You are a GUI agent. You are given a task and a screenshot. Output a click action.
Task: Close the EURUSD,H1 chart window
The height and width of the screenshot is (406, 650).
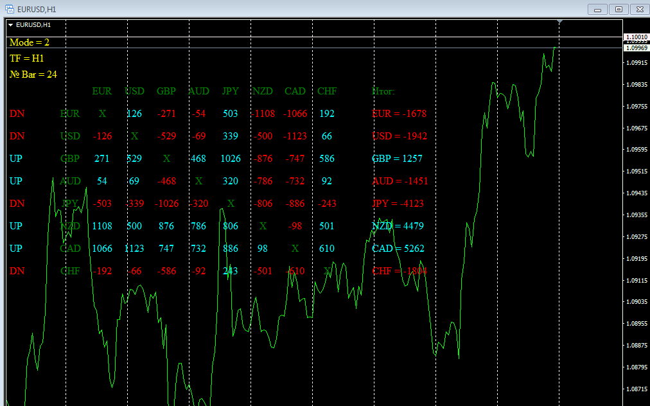coord(640,9)
